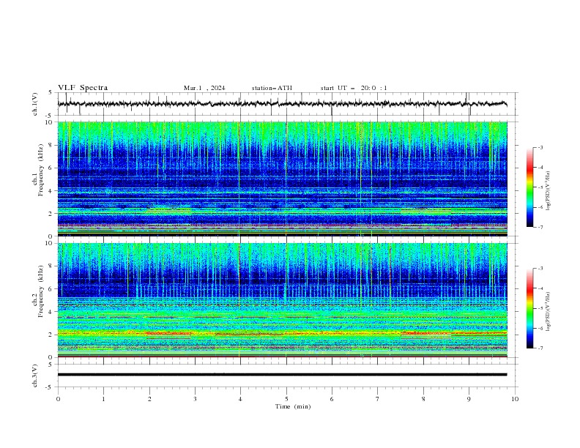Image resolution: width=580 pixels, height=448 pixels.
Task: Select the date text "Mar.1 , 2024"
Action: [204, 88]
